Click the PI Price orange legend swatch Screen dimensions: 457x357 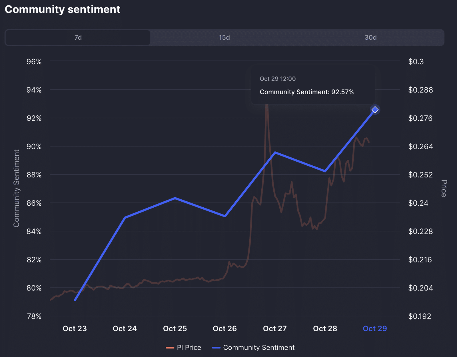[x=170, y=348]
